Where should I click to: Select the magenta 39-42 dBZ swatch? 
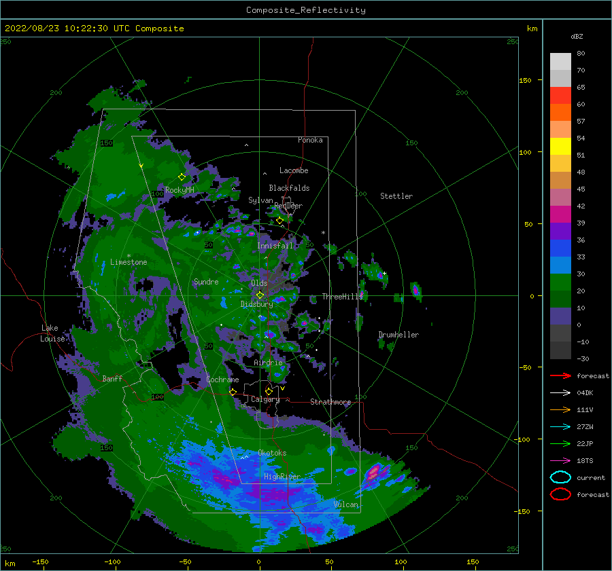tap(560, 215)
